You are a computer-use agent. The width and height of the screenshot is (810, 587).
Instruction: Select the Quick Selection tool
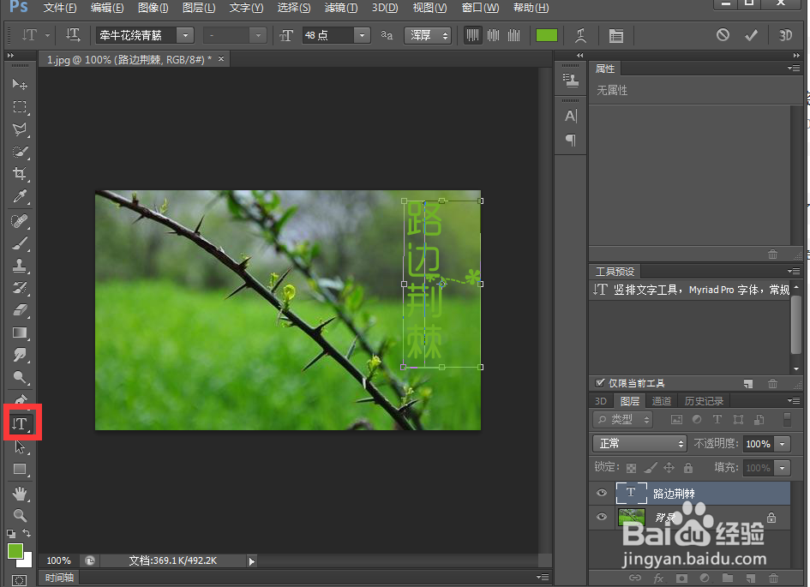(20, 152)
